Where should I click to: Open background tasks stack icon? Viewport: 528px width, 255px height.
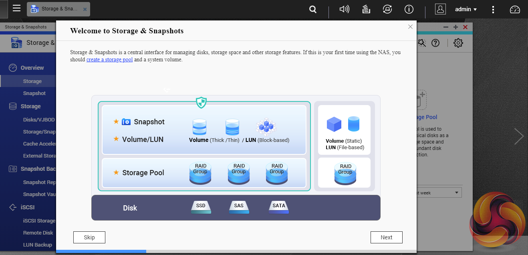point(366,9)
